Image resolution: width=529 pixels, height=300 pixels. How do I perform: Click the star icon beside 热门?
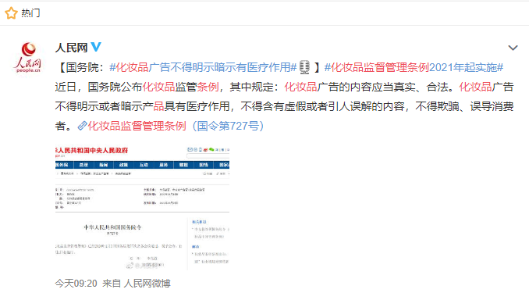point(11,13)
